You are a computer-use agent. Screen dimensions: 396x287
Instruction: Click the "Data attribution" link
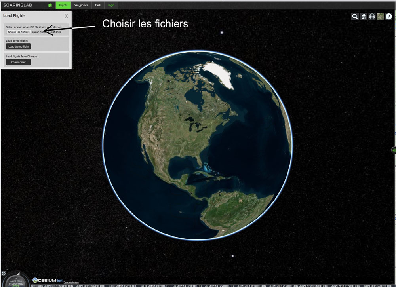pyautogui.click(x=71, y=283)
